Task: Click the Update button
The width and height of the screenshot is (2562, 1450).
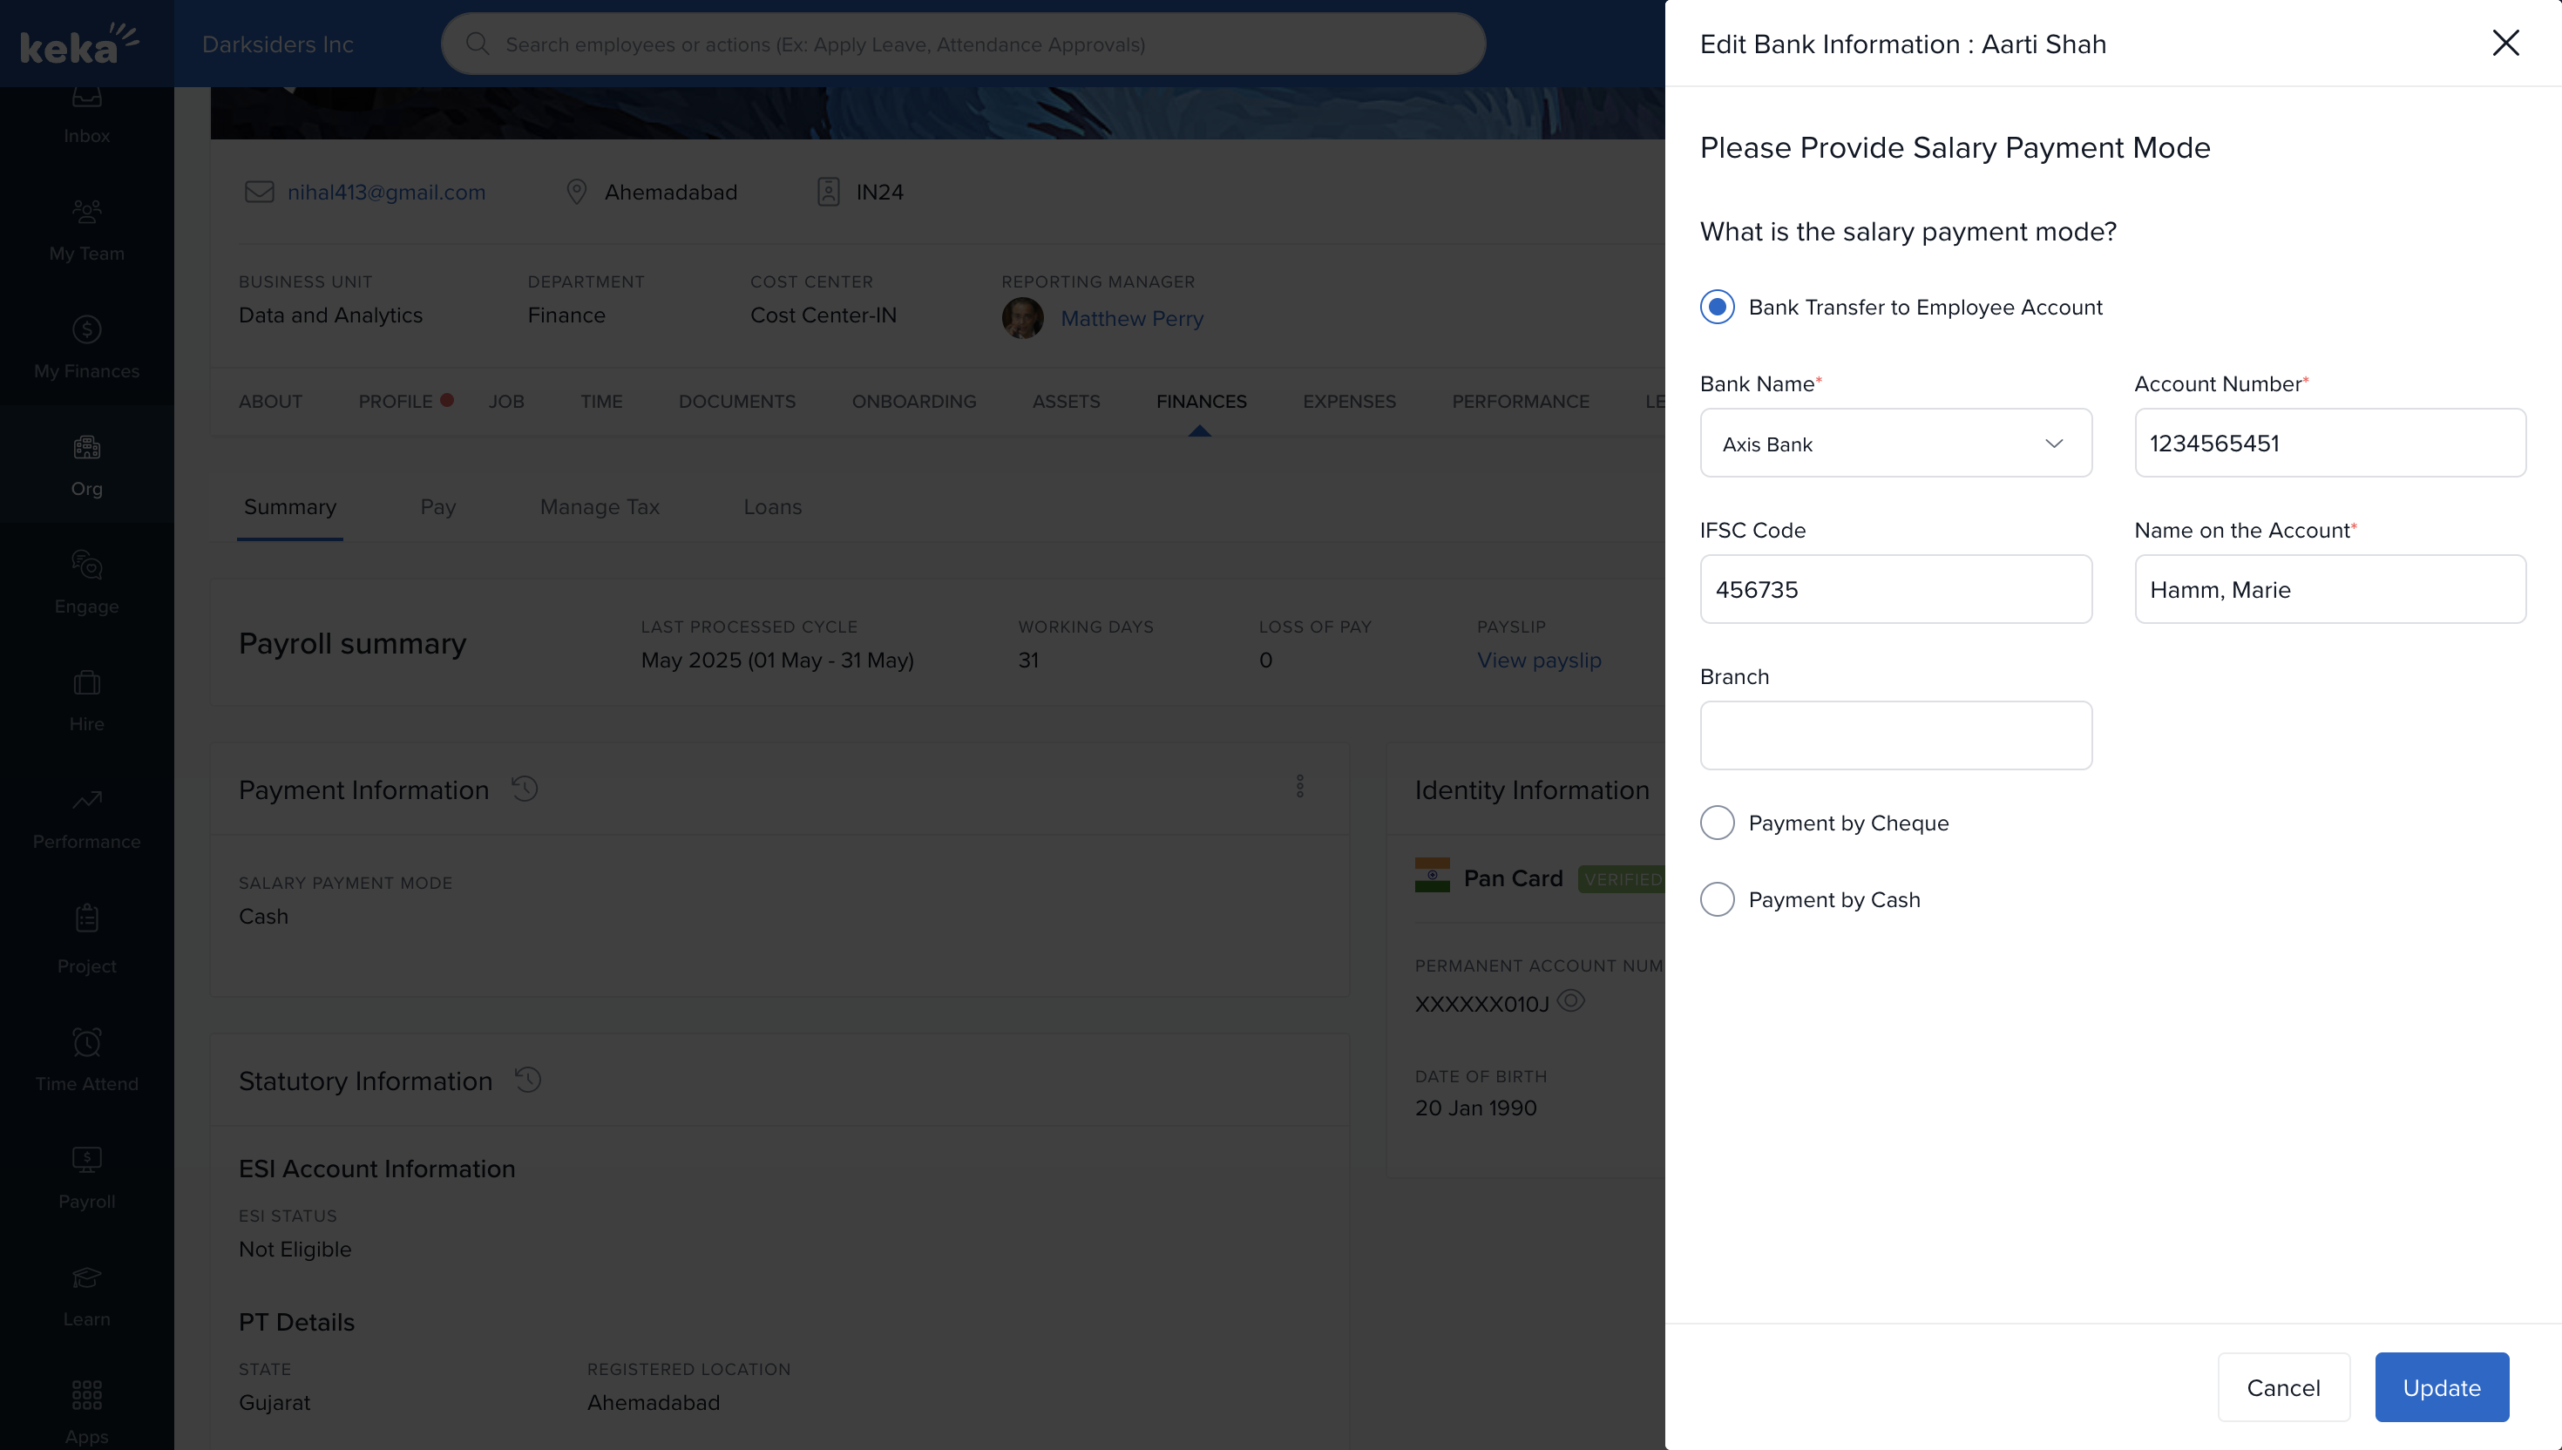Action: 2441,1387
